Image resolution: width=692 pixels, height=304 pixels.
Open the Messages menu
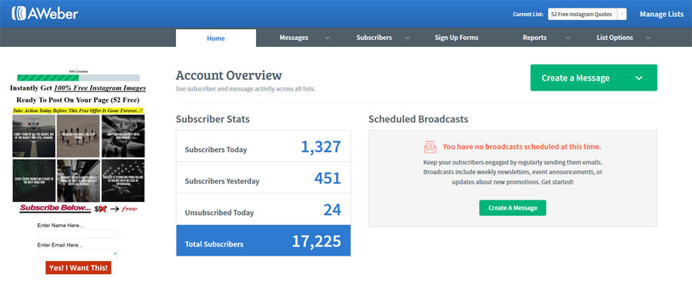click(x=294, y=38)
